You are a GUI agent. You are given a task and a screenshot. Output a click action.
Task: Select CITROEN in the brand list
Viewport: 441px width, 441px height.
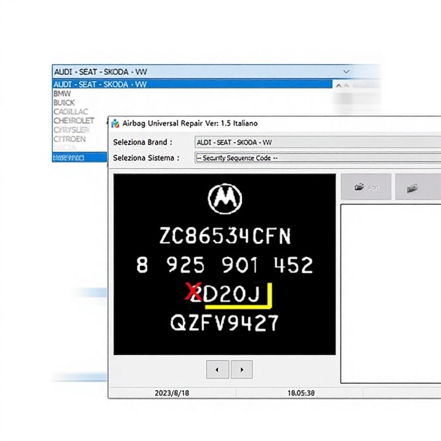[70, 139]
